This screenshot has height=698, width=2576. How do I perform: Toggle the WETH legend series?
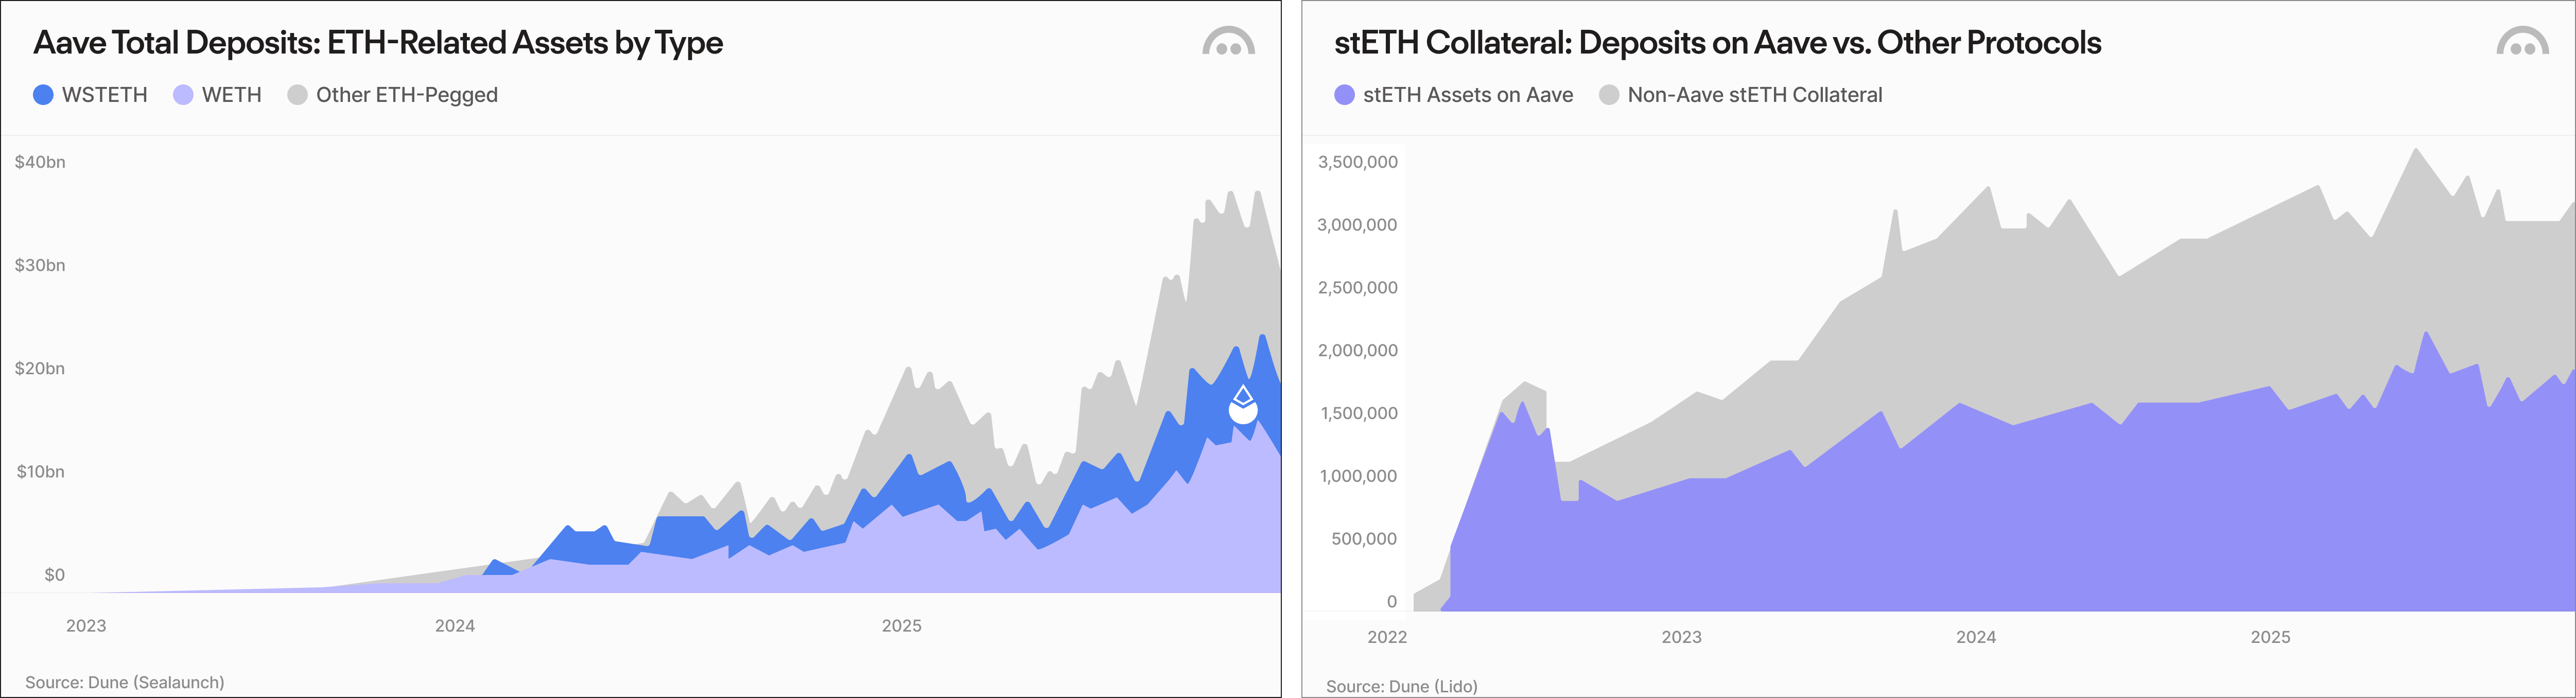click(231, 95)
